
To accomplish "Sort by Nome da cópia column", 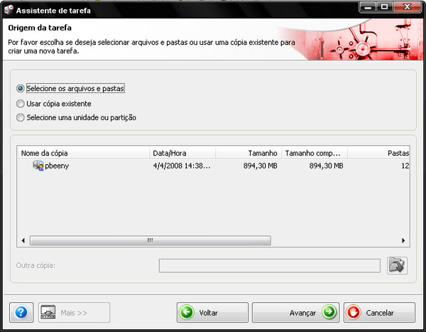I will 83,153.
